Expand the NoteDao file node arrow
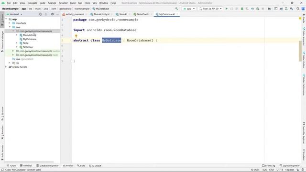Screen dimensions: 306x172 coord(17,47)
